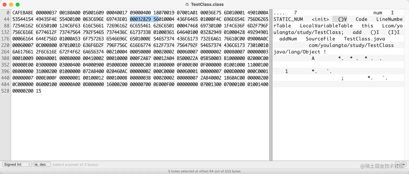Click hex group 72546162 on offset 88 line

[23, 26]
